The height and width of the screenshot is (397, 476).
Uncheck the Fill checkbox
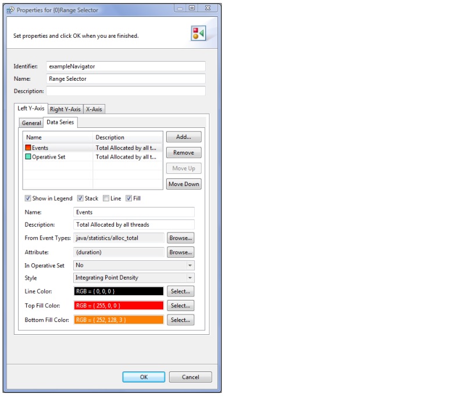[128, 198]
